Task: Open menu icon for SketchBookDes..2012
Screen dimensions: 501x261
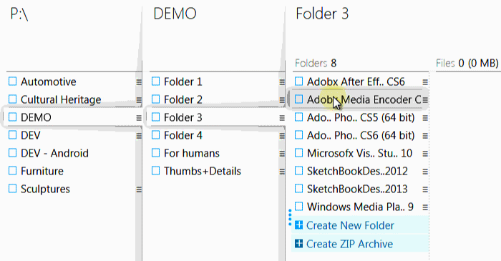Action: [x=425, y=172]
